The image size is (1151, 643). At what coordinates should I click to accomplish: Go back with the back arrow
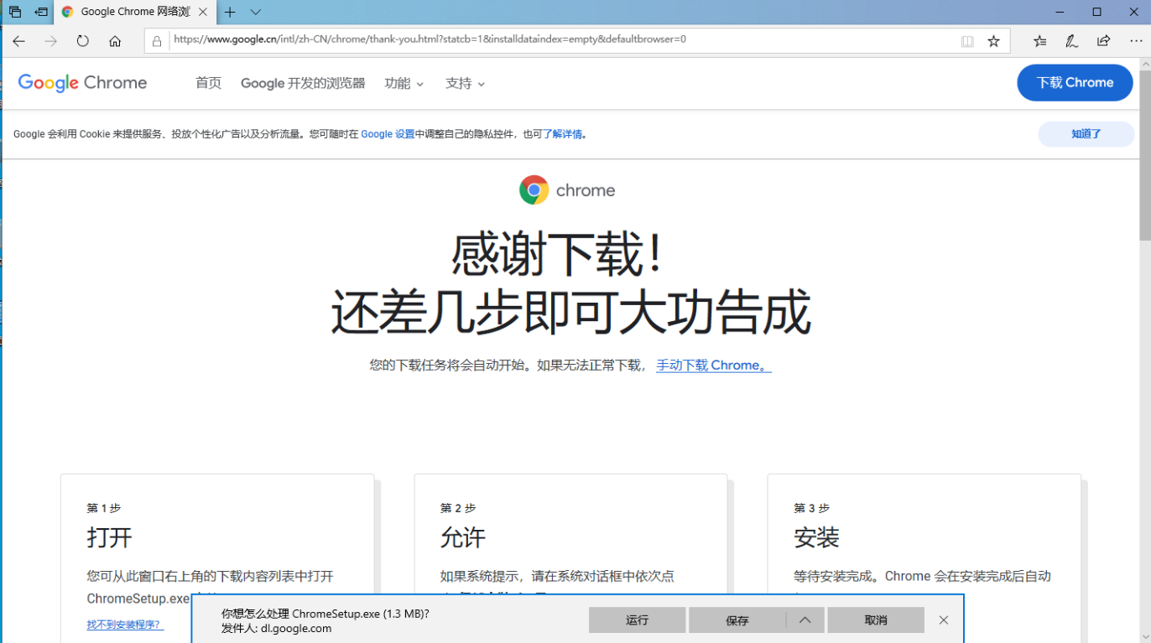[x=19, y=41]
